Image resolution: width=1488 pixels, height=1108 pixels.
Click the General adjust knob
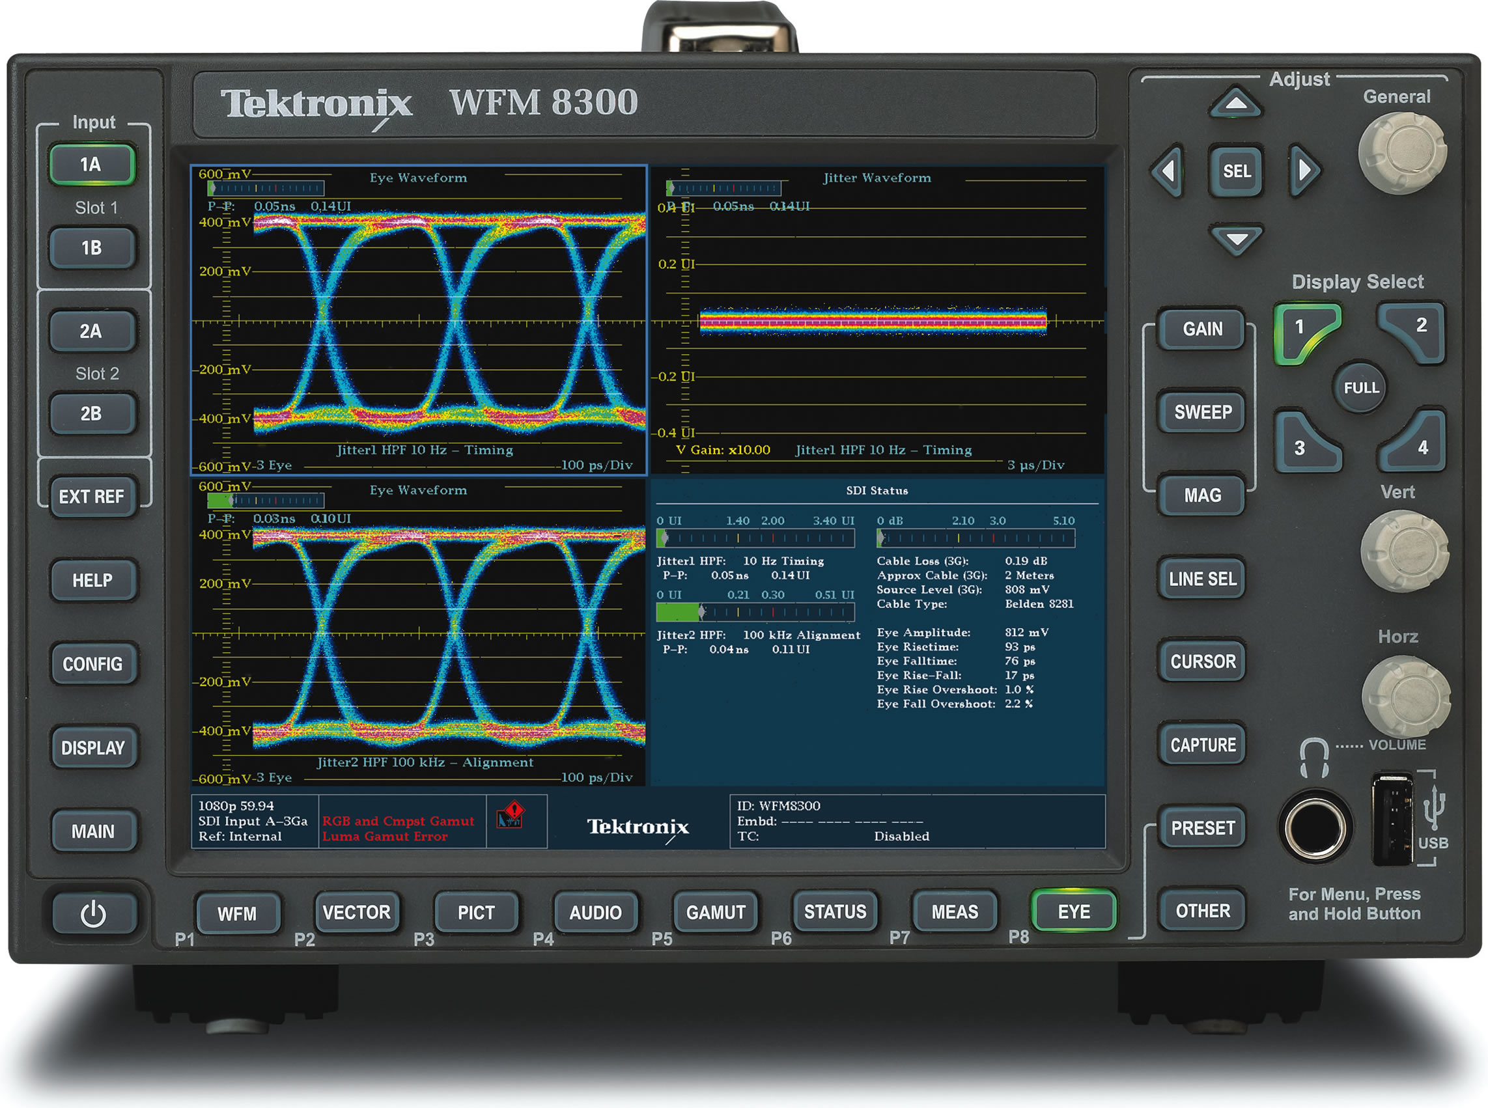(x=1401, y=153)
